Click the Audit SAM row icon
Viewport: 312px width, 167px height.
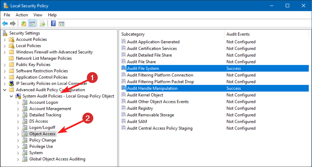tap(124, 121)
